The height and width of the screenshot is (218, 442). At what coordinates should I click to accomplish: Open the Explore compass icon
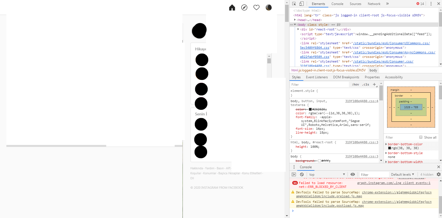pyautogui.click(x=244, y=7)
